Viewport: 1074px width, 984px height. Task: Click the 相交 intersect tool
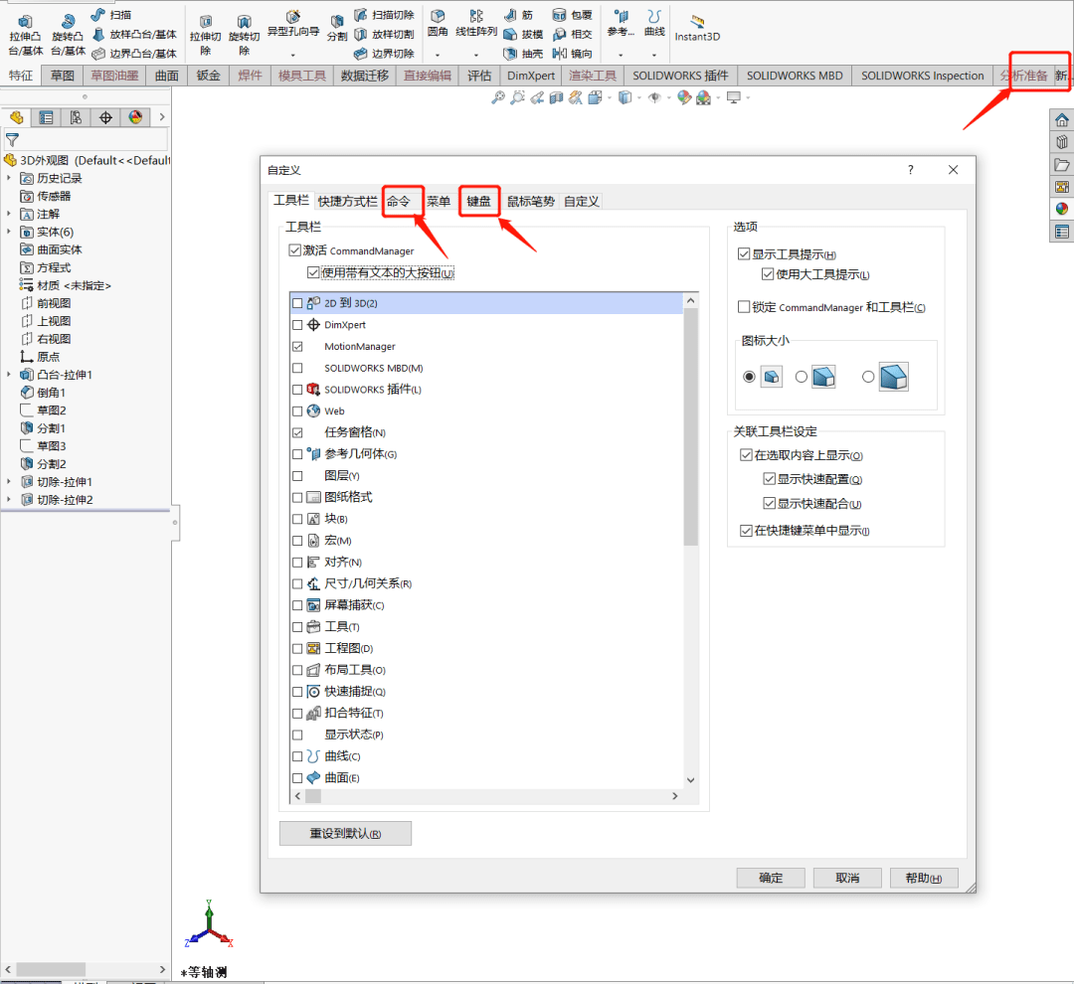click(x=573, y=34)
